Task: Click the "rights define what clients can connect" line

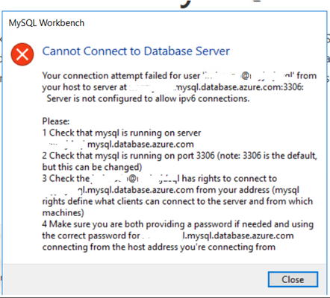Action: (x=178, y=201)
